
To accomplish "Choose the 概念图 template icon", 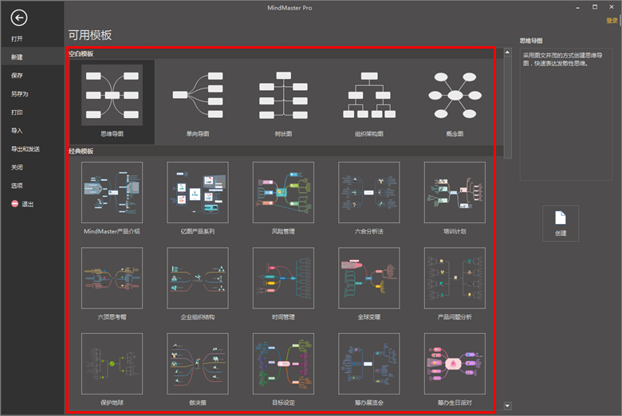I will [x=455, y=95].
